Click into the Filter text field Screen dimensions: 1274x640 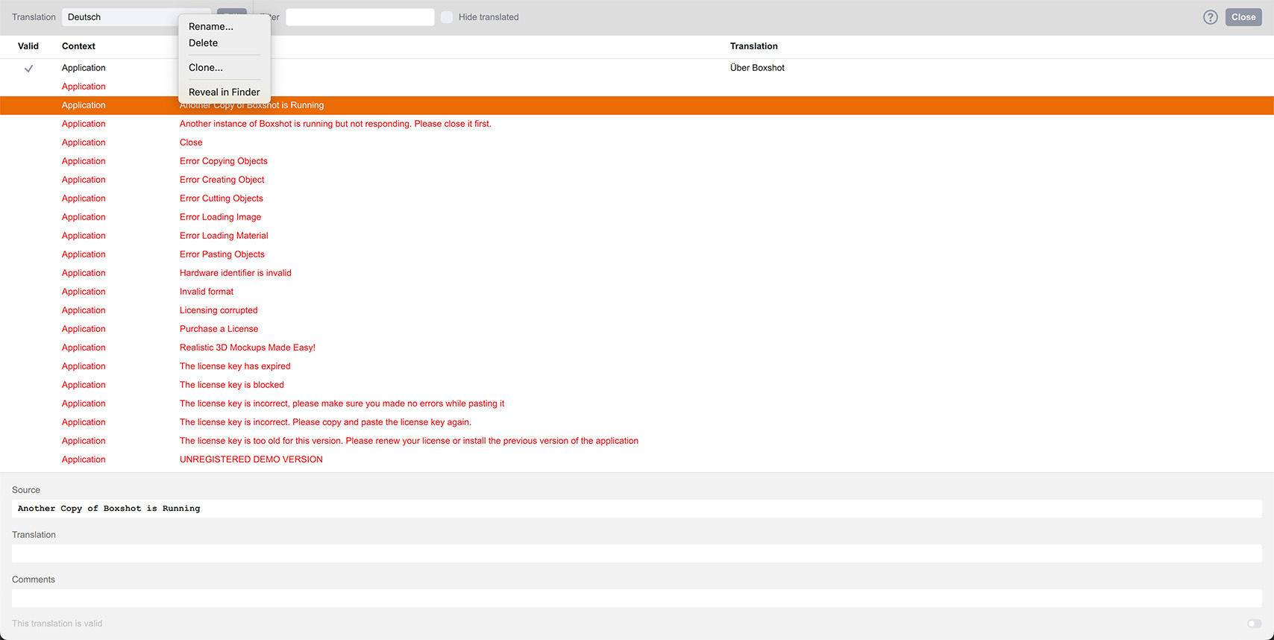pos(360,17)
